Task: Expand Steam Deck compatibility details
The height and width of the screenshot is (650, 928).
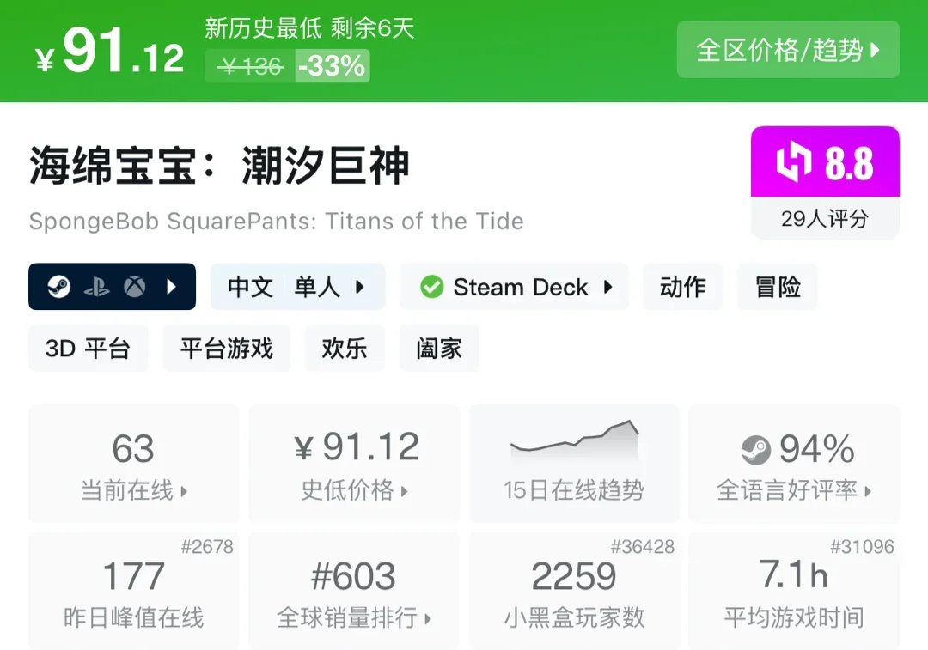Action: 515,287
